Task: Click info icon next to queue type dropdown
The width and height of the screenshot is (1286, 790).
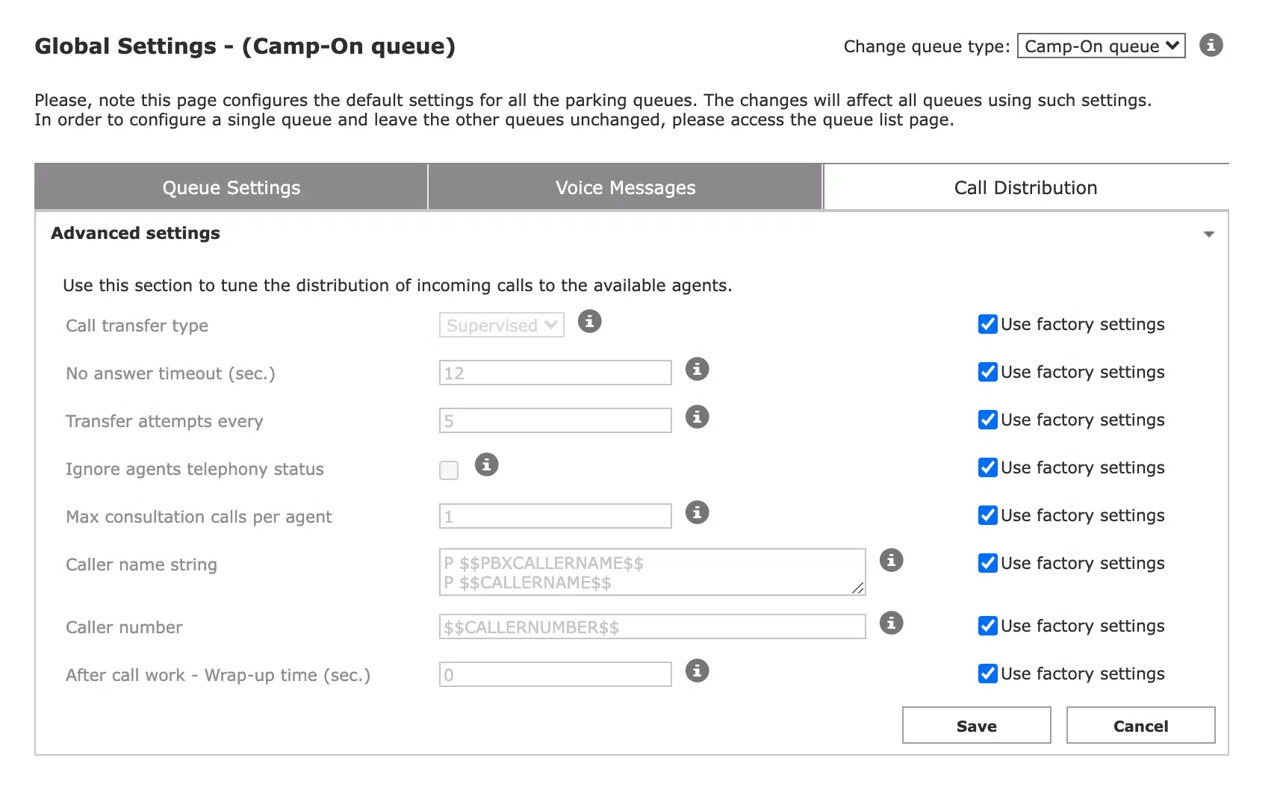Action: (1211, 45)
